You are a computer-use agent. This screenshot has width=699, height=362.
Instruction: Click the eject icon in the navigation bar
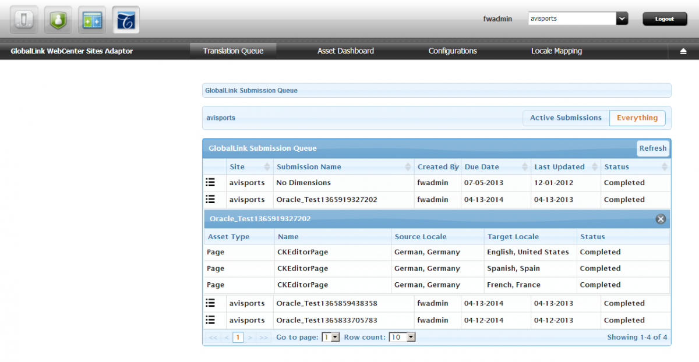pyautogui.click(x=683, y=51)
